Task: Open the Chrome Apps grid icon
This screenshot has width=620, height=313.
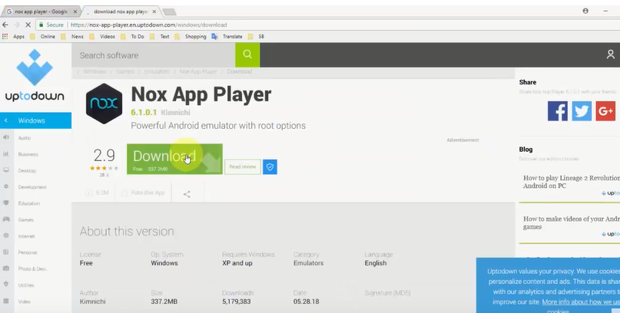Action: (x=5, y=36)
